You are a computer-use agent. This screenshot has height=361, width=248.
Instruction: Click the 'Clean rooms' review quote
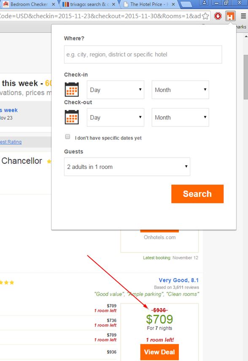tap(182, 294)
